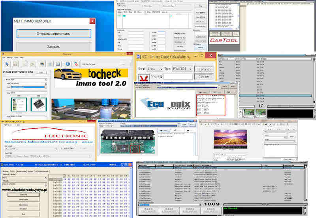Expand Type dropdown in tocheck immo tool
The height and width of the screenshot is (218, 316).
46,83
